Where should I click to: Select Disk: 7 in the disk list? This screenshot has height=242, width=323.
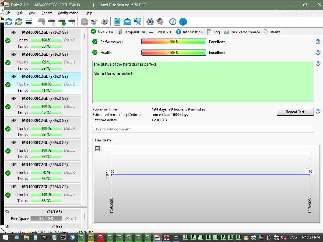click(43, 194)
